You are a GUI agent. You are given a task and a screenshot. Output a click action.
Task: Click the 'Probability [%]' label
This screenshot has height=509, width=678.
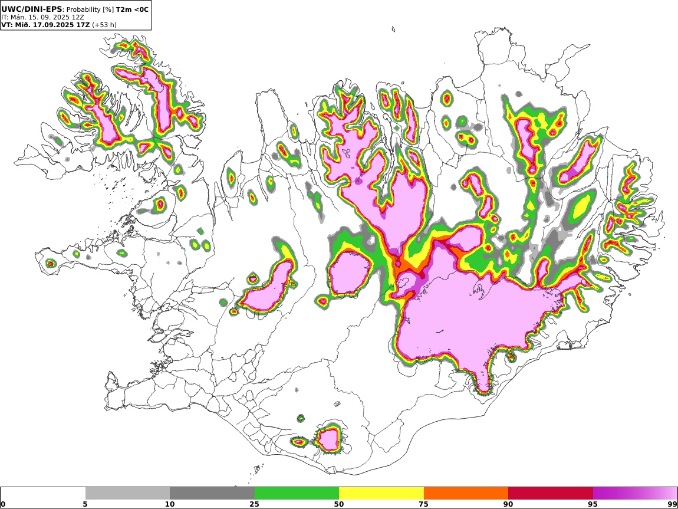(x=90, y=9)
